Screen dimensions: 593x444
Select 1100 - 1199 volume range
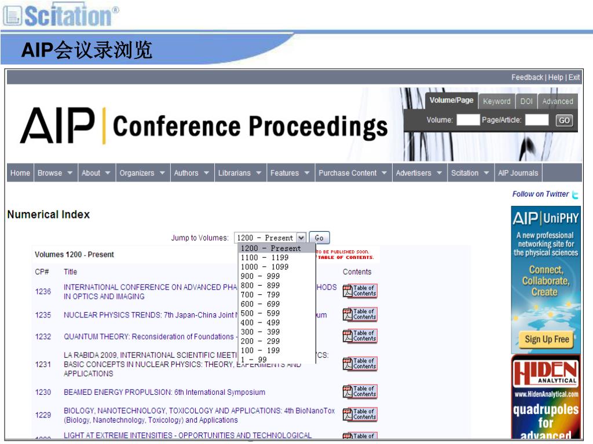(x=277, y=257)
